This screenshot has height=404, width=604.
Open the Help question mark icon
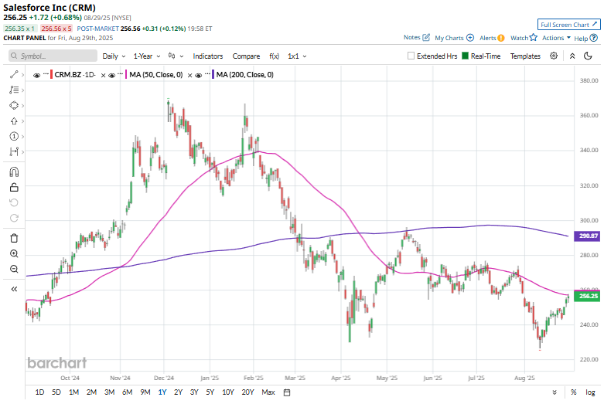pyautogui.click(x=594, y=38)
